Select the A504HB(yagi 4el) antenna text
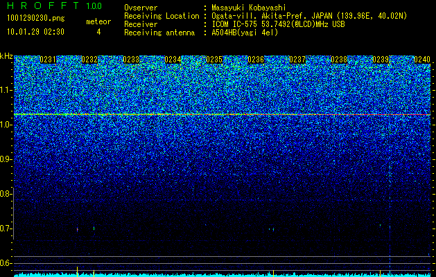436x277 pixels. [245, 33]
